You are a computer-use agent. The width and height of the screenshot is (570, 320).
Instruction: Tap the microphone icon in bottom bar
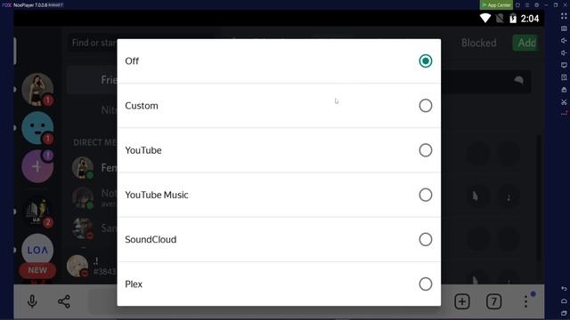(x=32, y=301)
